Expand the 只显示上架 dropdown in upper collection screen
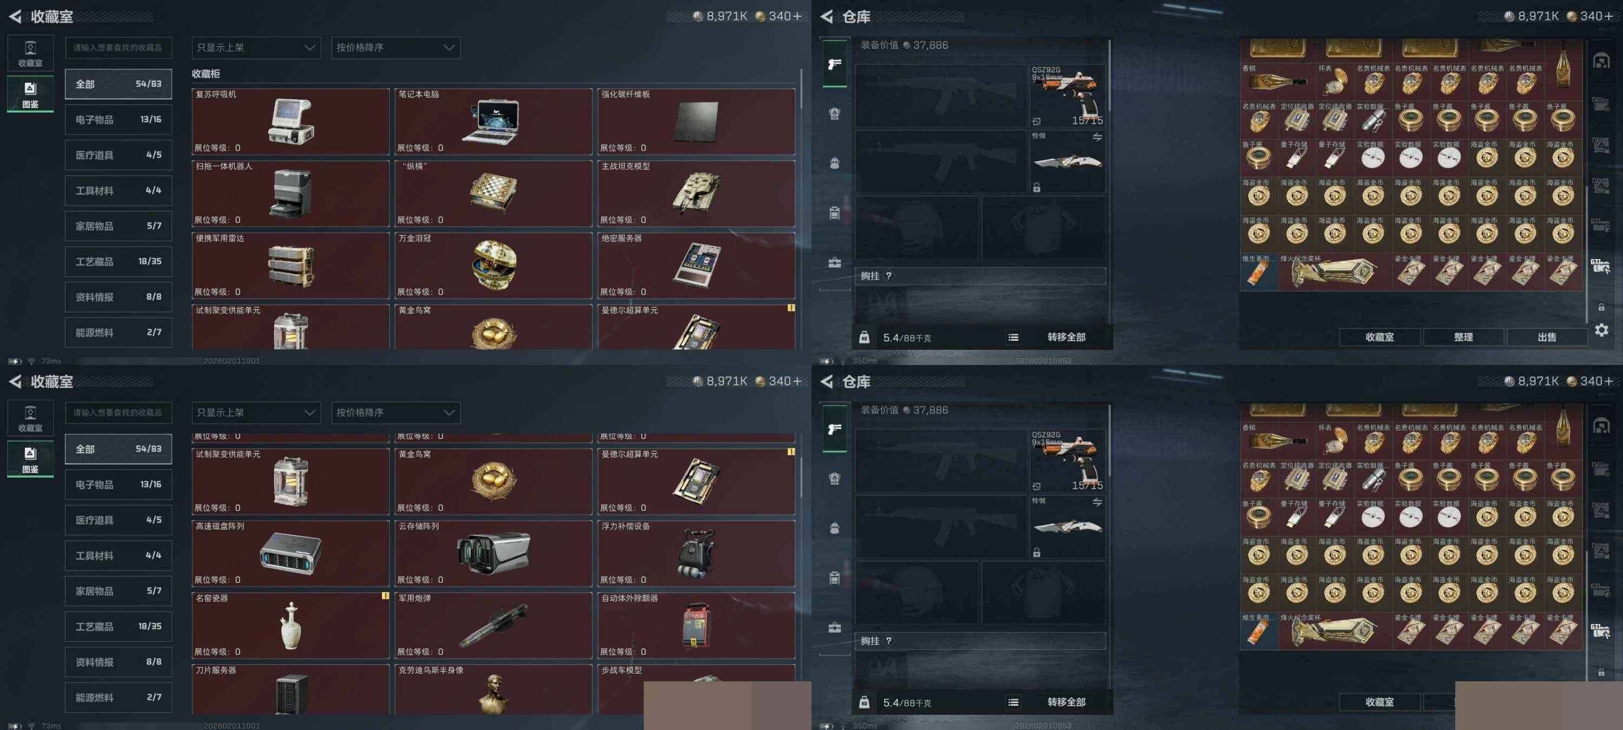Viewport: 1623px width, 730px height. [256, 47]
